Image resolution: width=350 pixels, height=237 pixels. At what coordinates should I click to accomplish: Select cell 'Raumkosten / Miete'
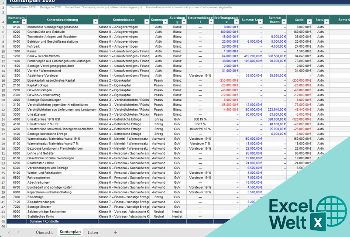[62, 163]
